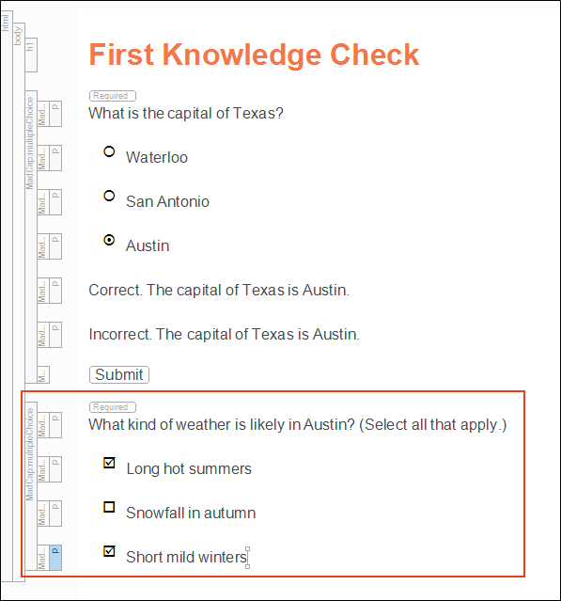Select the Waterloo radio button
Screen dimensions: 561x601
109,151
